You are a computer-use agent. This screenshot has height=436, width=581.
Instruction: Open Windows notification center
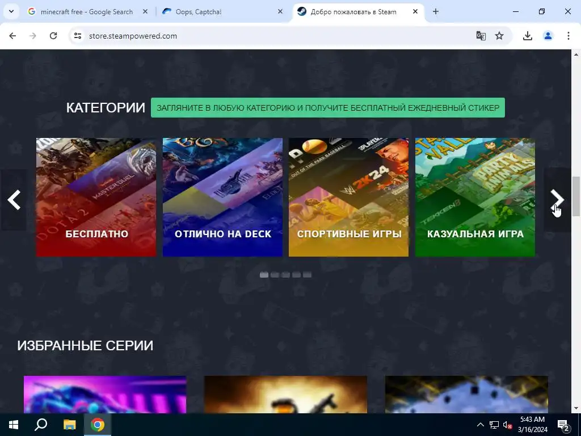563,425
